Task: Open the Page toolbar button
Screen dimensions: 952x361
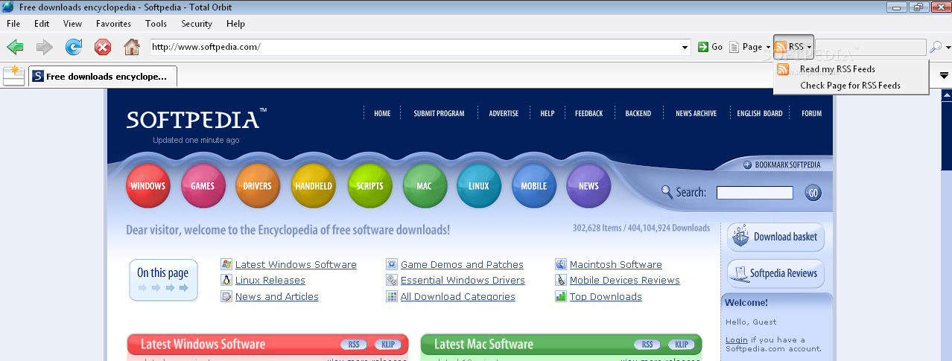Action: [746, 47]
